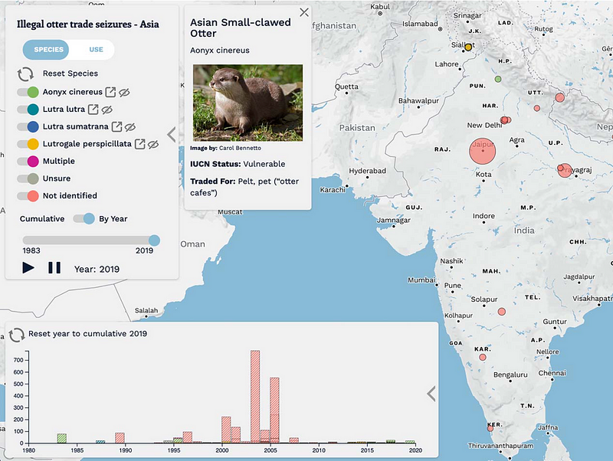Start timeline playback with play button
Screen dimensions: 613x461
pos(28,268)
